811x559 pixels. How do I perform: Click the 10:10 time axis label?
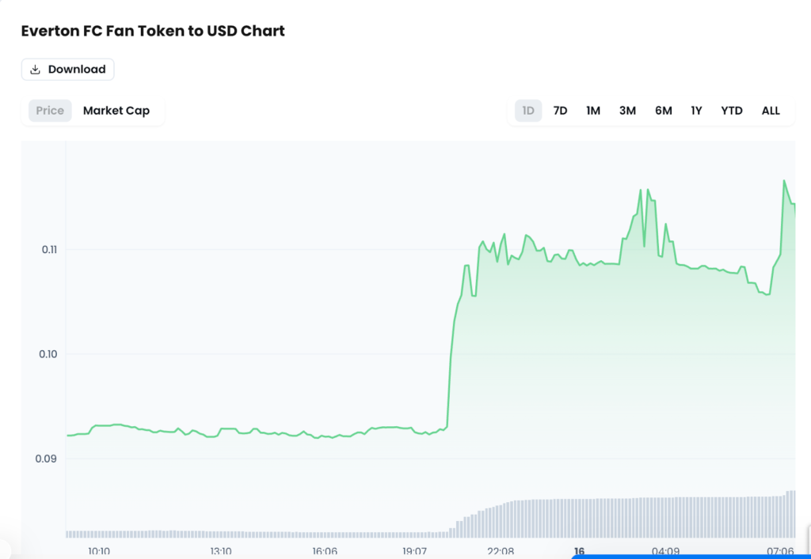pyautogui.click(x=99, y=551)
